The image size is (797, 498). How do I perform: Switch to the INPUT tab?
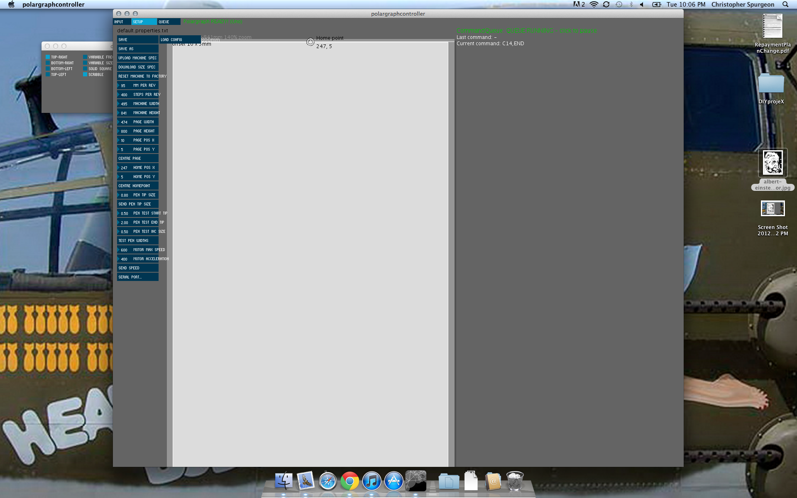click(x=122, y=22)
